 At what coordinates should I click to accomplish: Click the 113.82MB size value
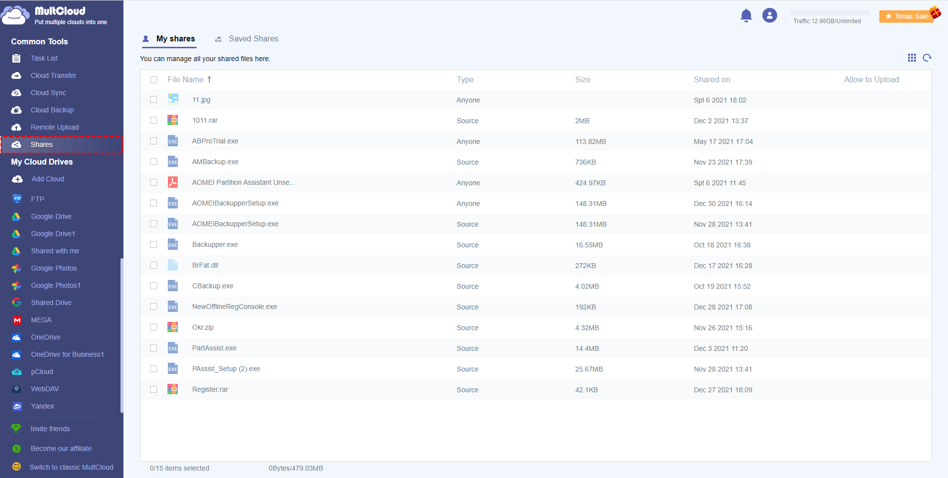[x=591, y=141]
